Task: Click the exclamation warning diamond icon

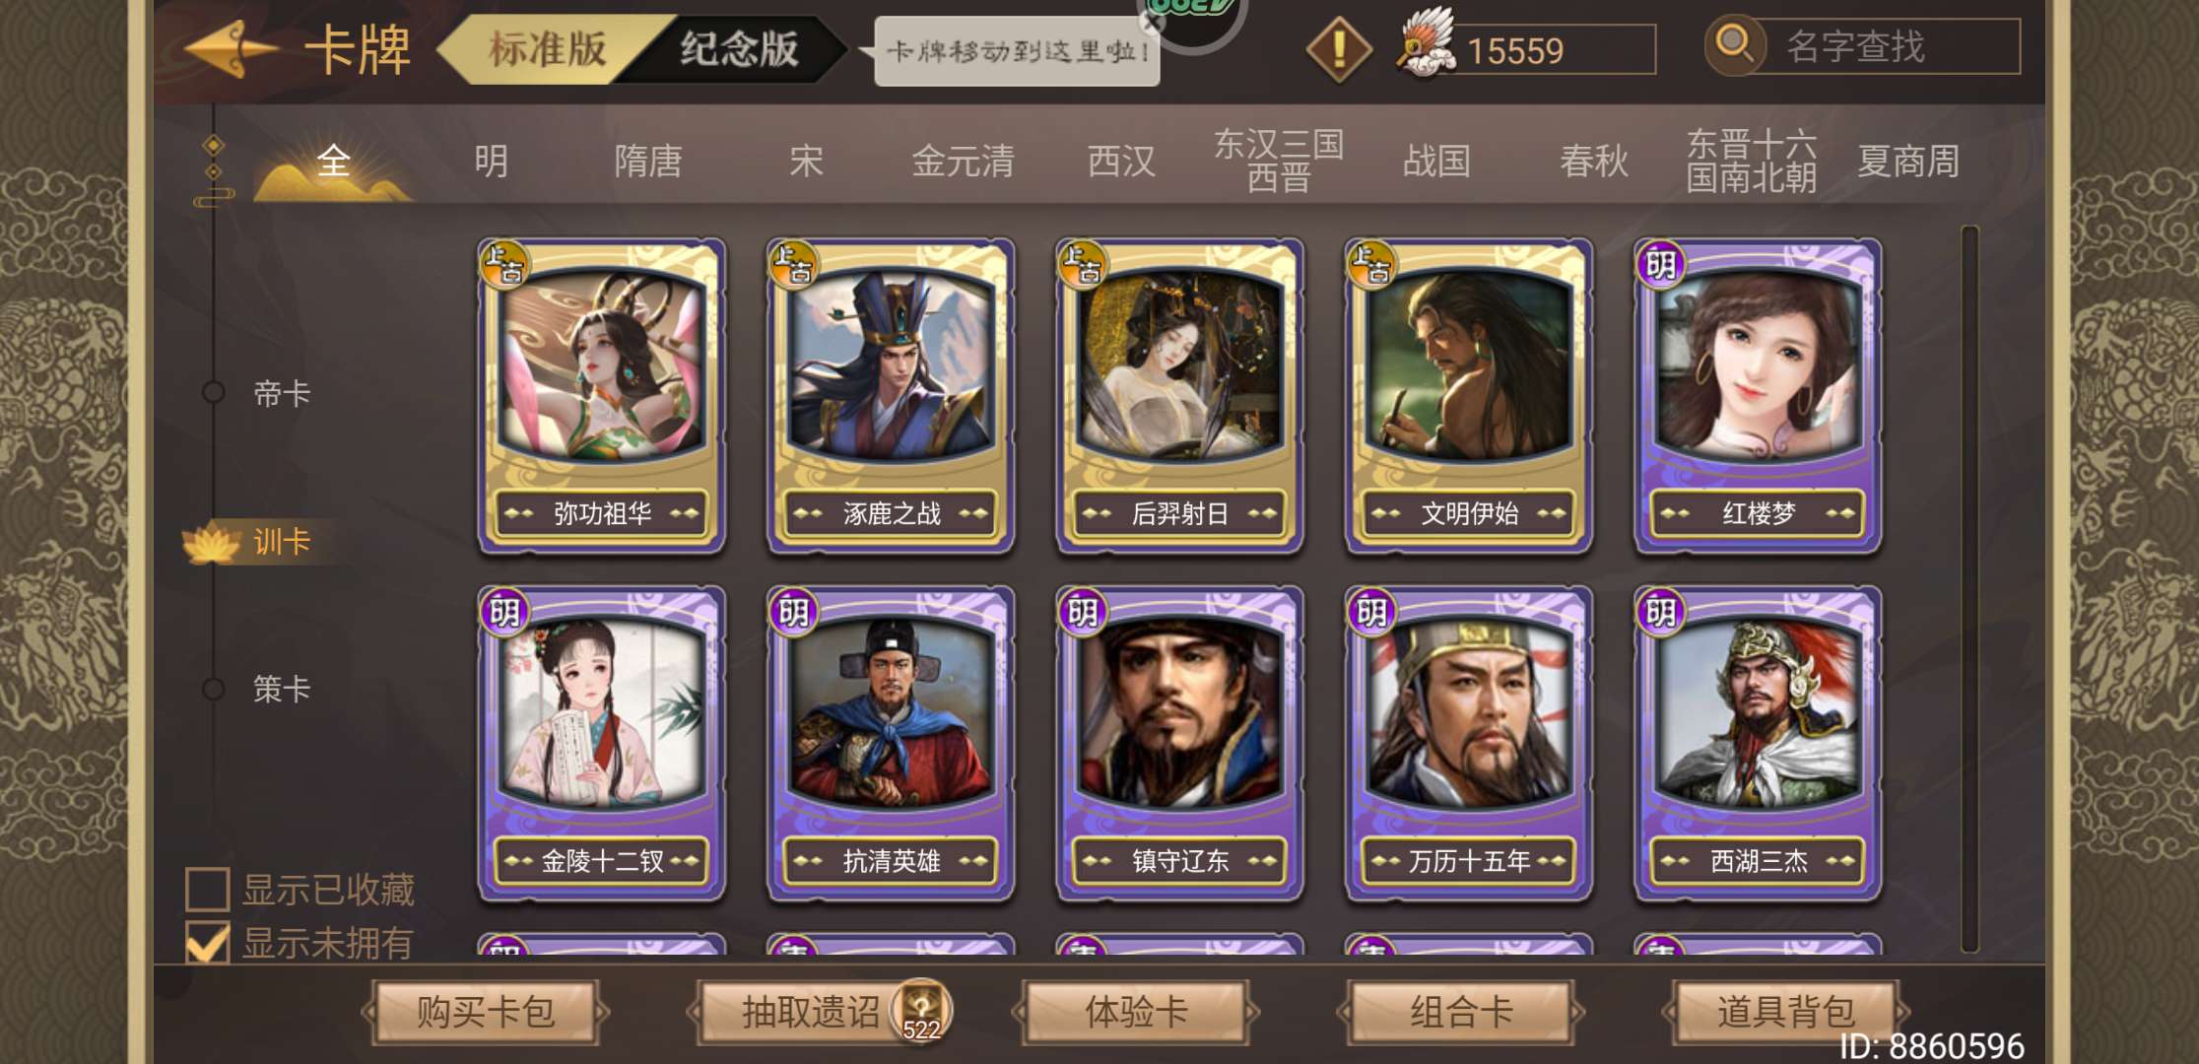Action: 1338,48
